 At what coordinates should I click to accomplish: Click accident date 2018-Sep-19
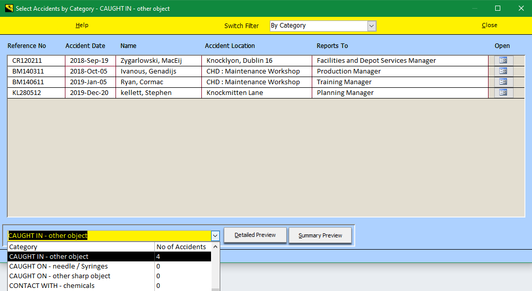pyautogui.click(x=90, y=61)
